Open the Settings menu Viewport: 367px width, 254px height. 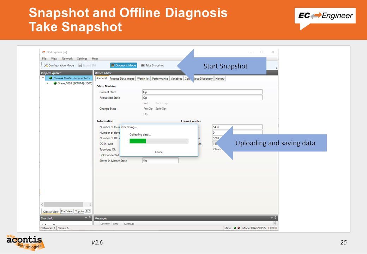click(x=82, y=59)
